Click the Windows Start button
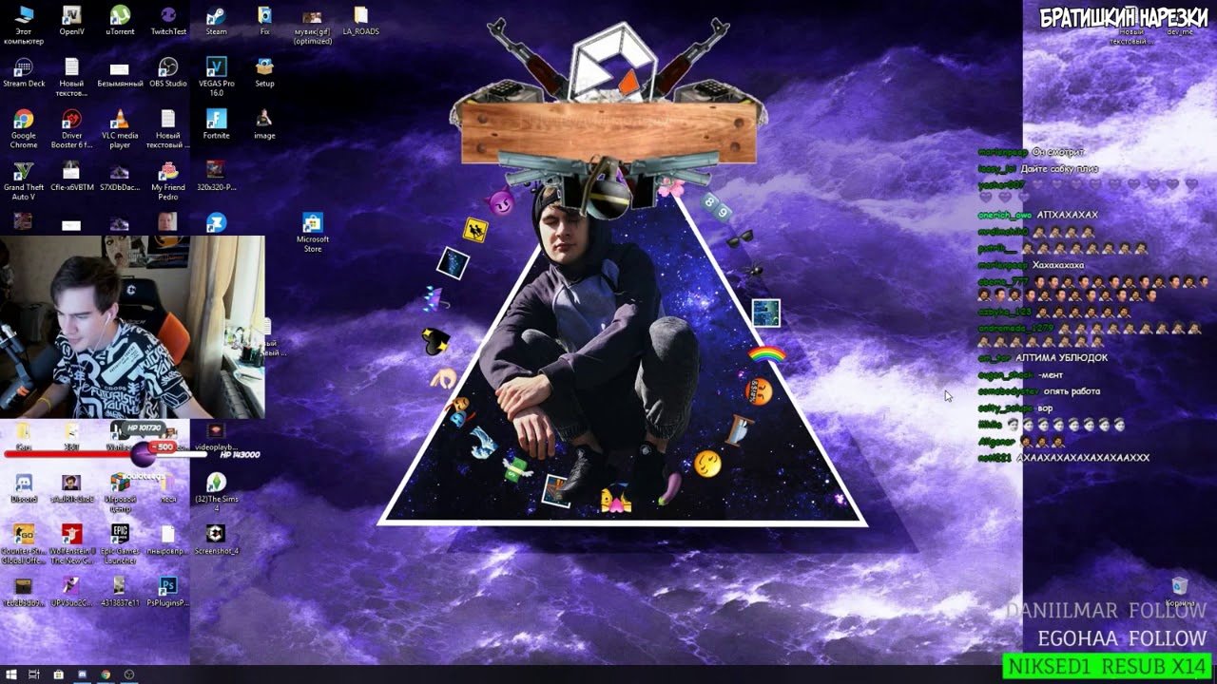The height and width of the screenshot is (684, 1217). [10, 674]
